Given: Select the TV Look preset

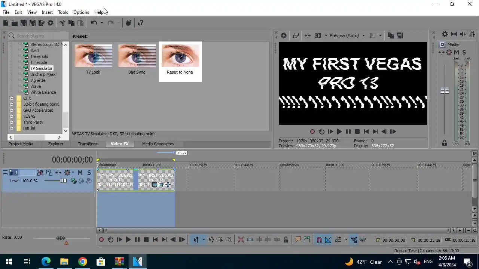Looking at the screenshot, I should click(x=93, y=60).
